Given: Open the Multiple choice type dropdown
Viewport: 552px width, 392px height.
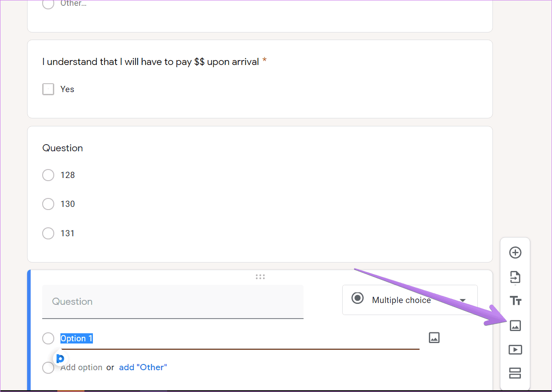Looking at the screenshot, I should tap(410, 300).
